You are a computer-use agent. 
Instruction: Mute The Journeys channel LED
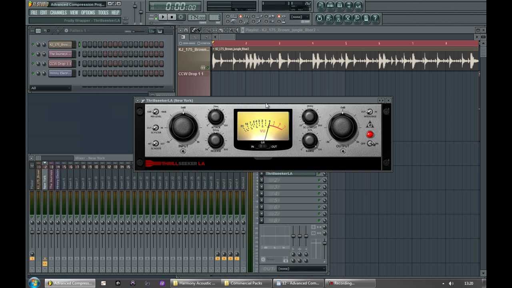[x=33, y=54]
